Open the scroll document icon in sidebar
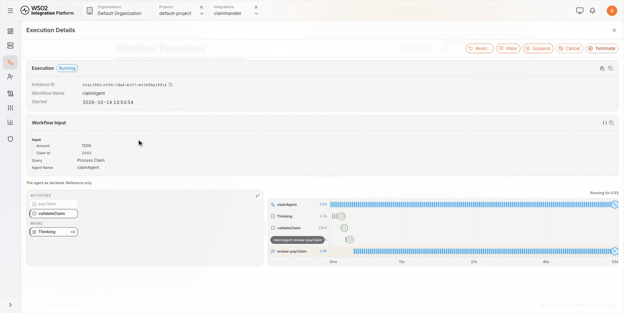Image resolution: width=624 pixels, height=313 pixels. (10, 93)
